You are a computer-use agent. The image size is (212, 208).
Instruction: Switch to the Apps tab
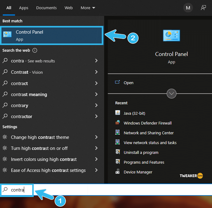tap(24, 8)
